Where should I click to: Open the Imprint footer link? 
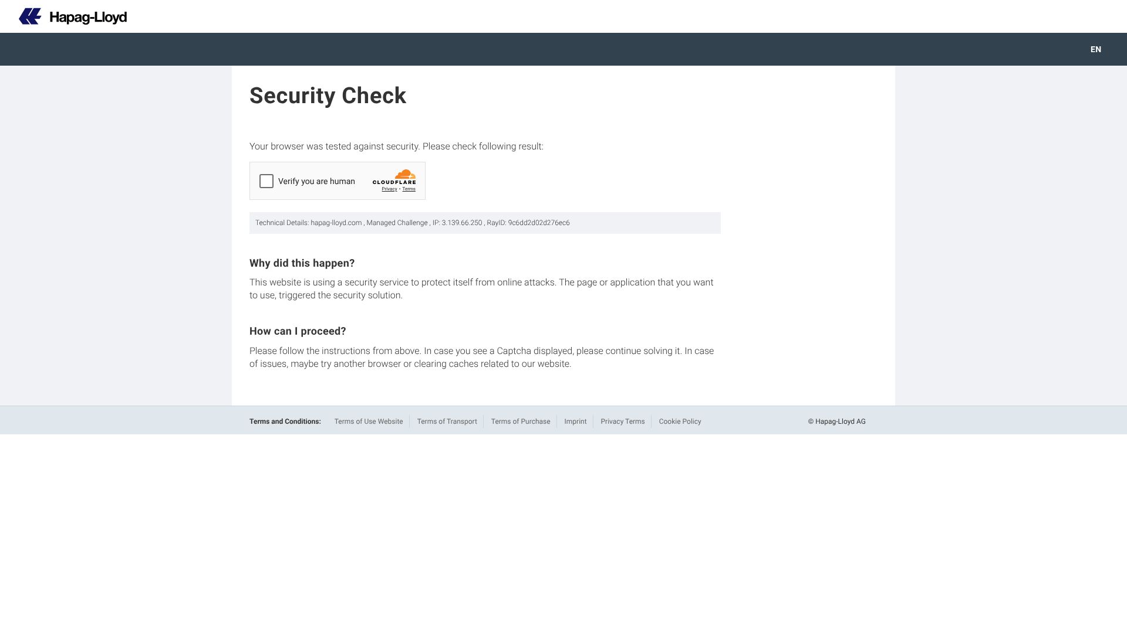click(575, 421)
